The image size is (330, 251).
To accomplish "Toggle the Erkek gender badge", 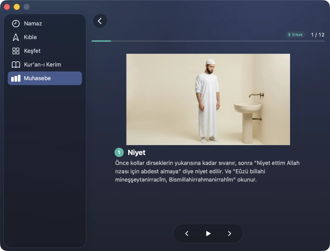I will point(295,35).
